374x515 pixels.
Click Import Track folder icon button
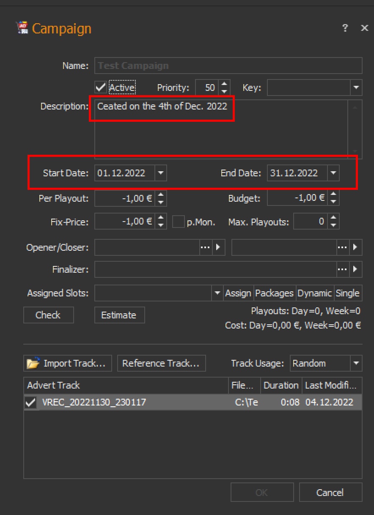[x=67, y=363]
